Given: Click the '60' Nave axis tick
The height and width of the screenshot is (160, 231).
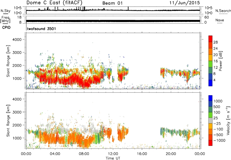Looking at the screenshot, I should coord(206,17).
